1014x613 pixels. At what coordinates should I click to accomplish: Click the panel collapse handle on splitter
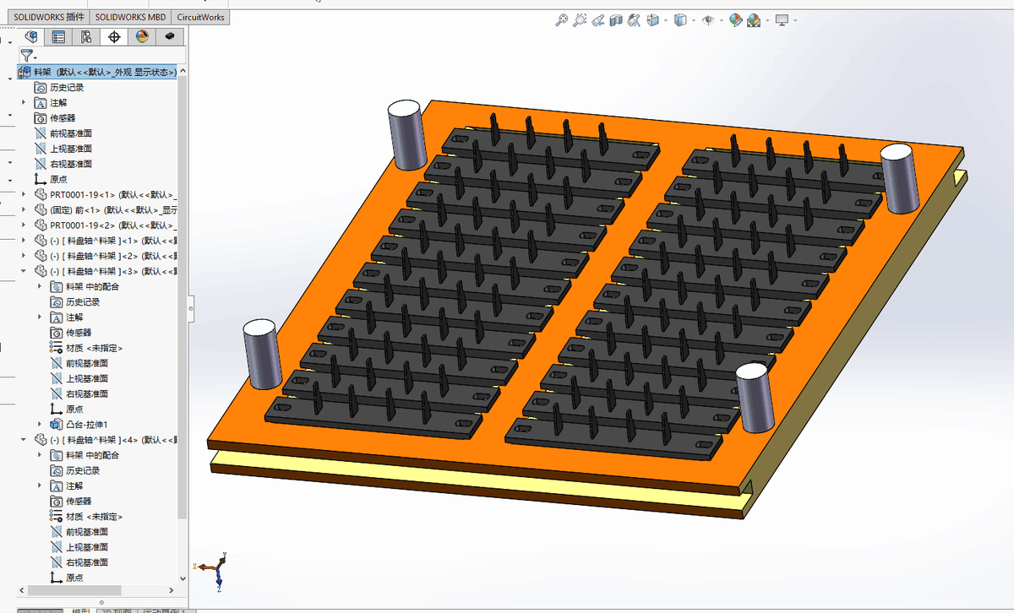pyautogui.click(x=191, y=308)
